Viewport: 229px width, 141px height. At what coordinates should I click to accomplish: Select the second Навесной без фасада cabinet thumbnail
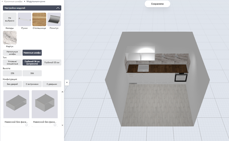click(45, 104)
